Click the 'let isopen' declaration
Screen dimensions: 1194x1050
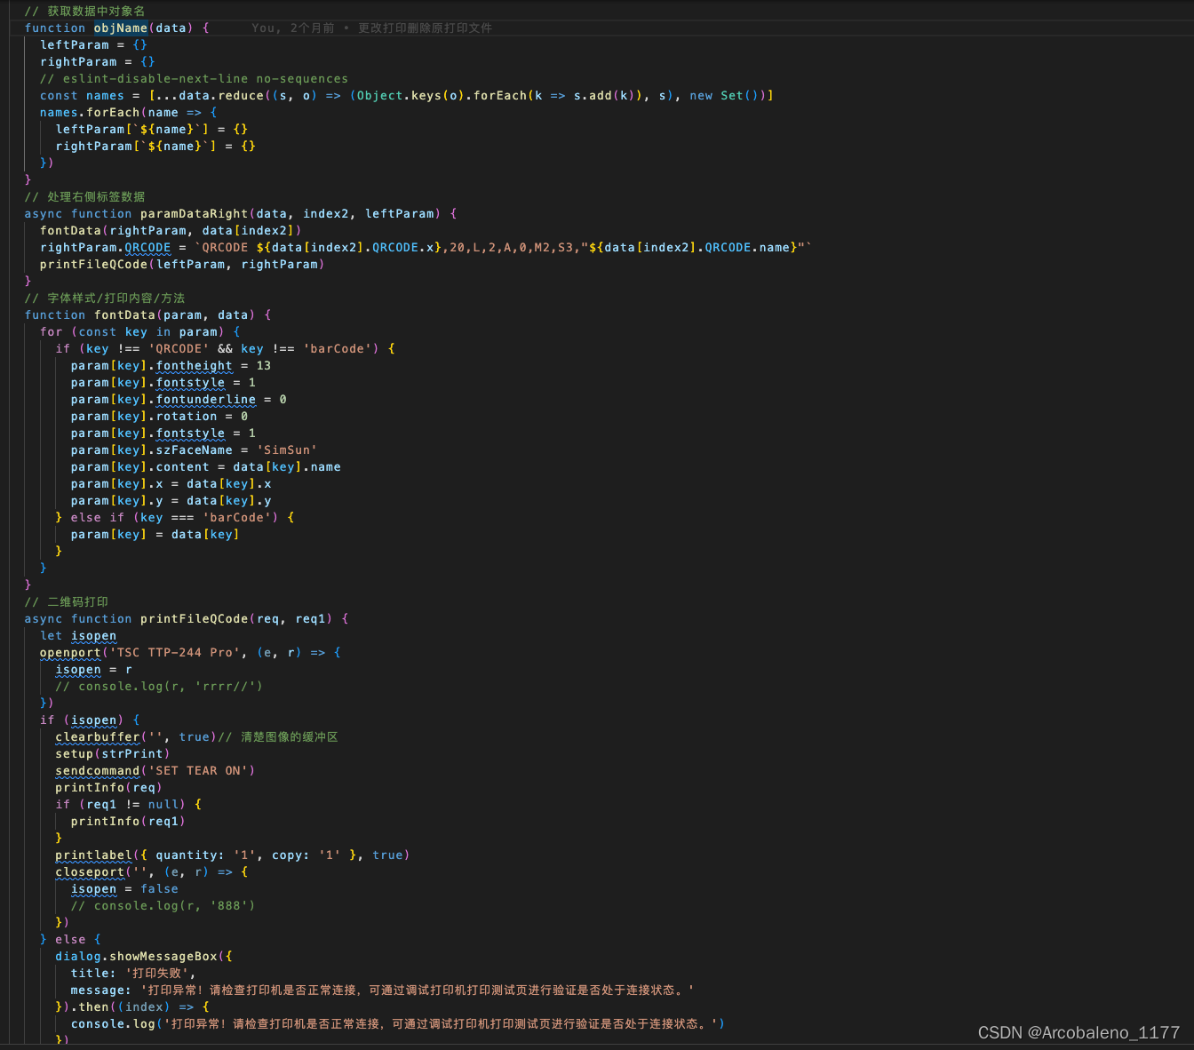pyautogui.click(x=78, y=635)
